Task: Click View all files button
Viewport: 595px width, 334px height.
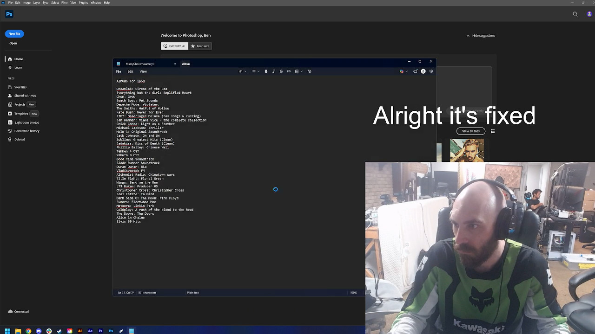Action: click(471, 131)
